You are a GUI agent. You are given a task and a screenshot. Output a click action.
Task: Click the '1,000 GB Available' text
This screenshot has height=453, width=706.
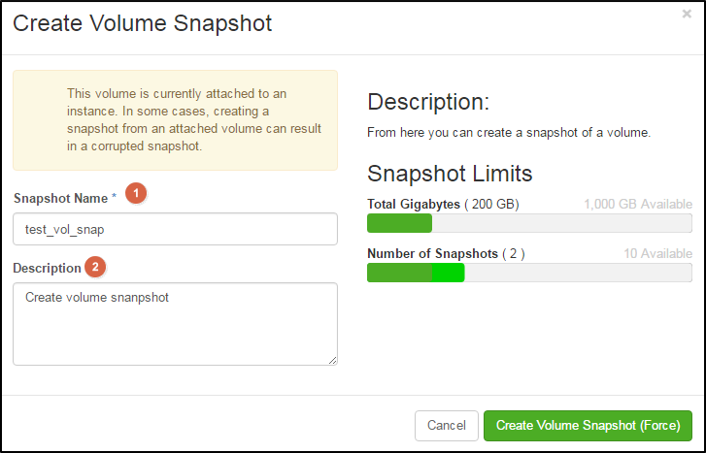(x=638, y=205)
